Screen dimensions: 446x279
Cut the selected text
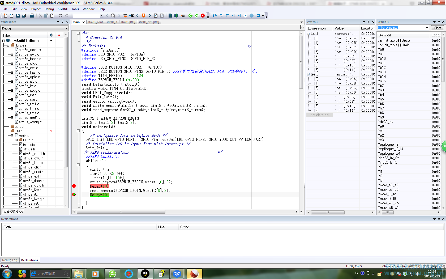coord(40,16)
